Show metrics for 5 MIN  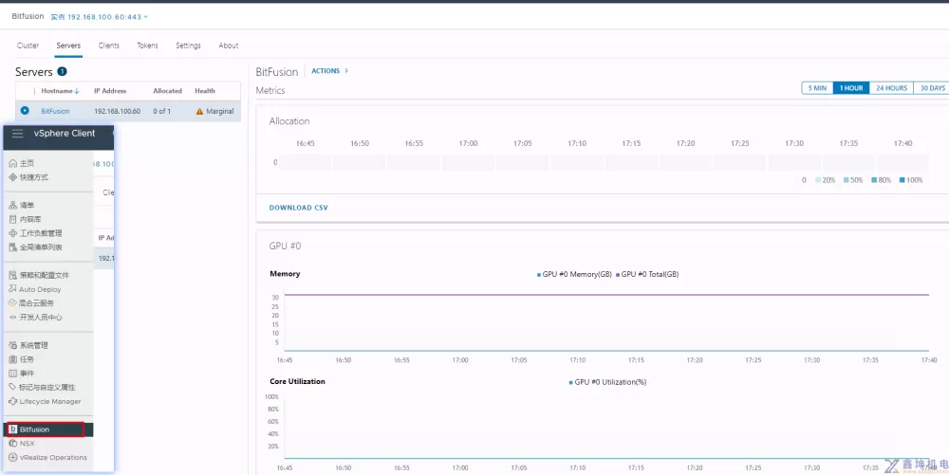pyautogui.click(x=817, y=88)
